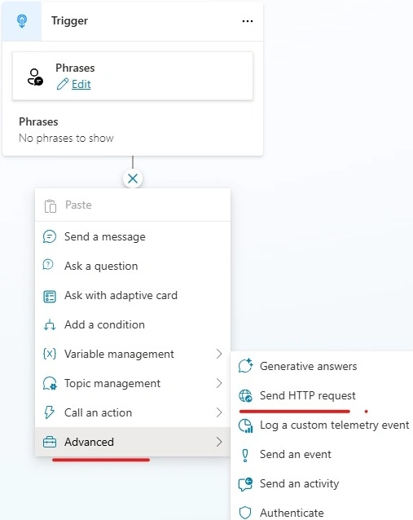
Task: Select Send HTTP request
Action: tap(322, 395)
